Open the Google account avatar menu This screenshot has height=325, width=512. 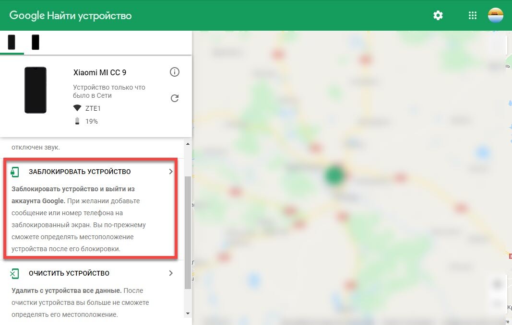click(495, 15)
